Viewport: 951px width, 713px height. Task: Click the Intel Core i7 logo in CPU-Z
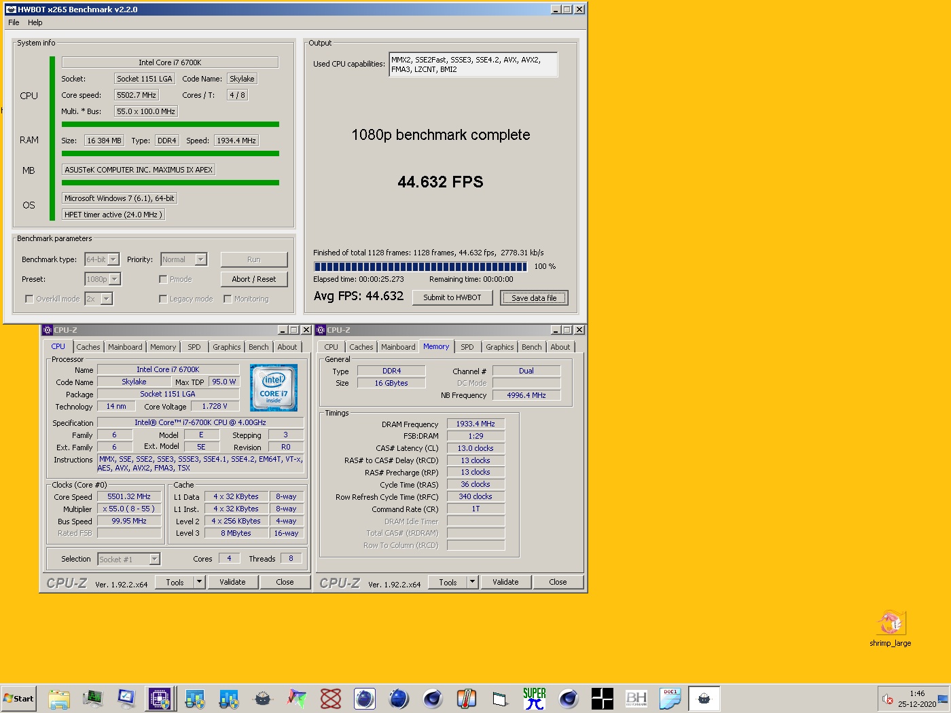point(274,388)
